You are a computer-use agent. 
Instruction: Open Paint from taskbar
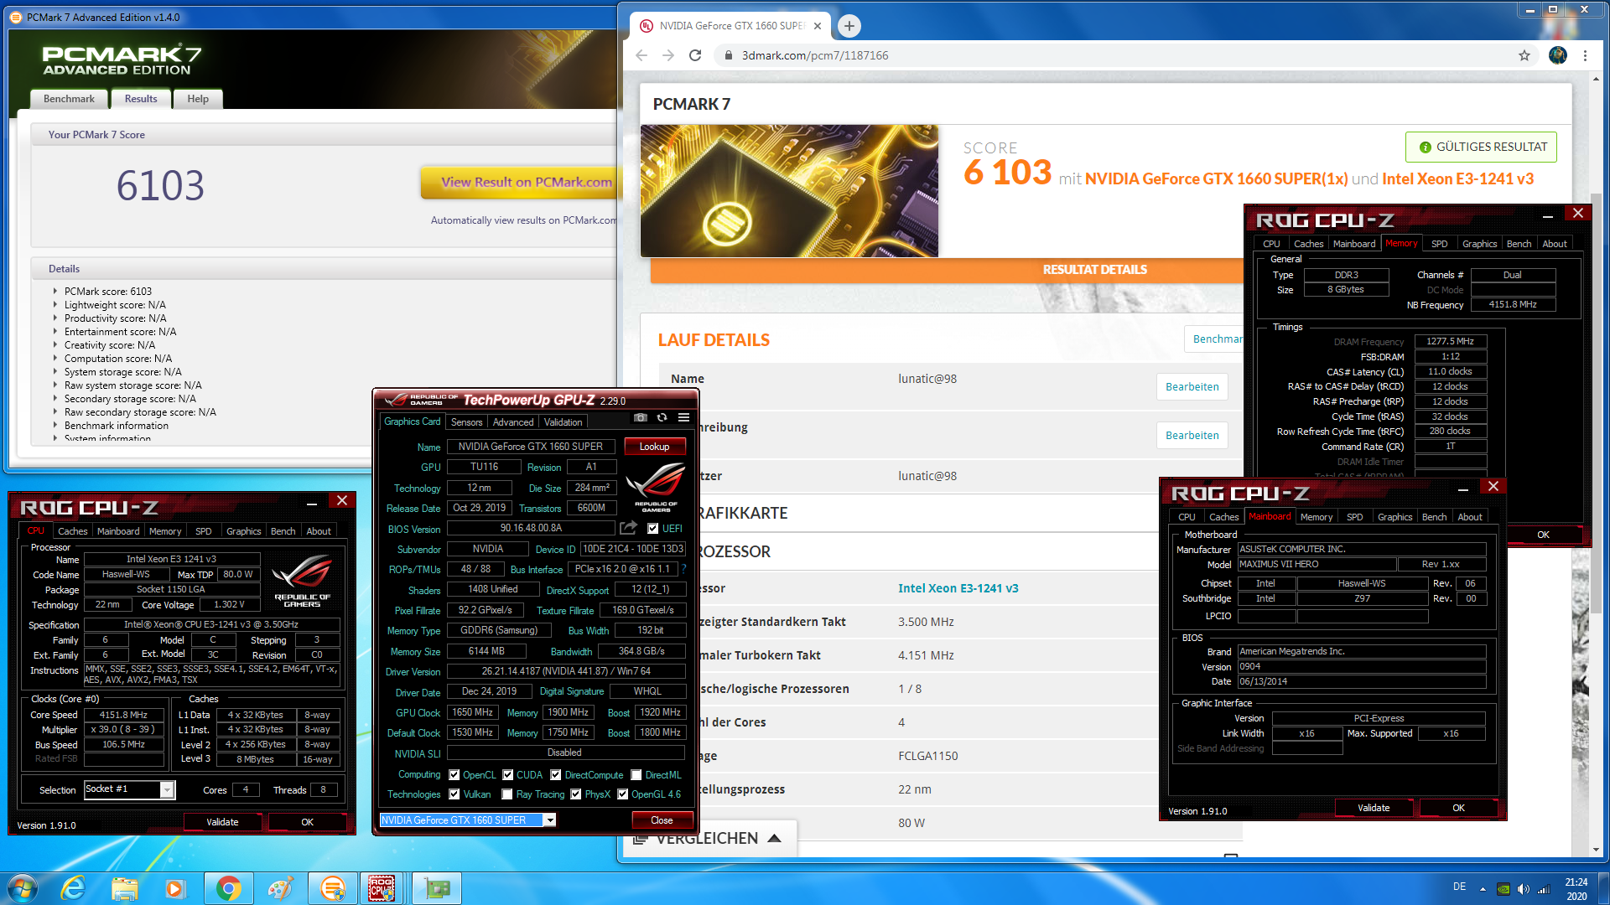[280, 888]
